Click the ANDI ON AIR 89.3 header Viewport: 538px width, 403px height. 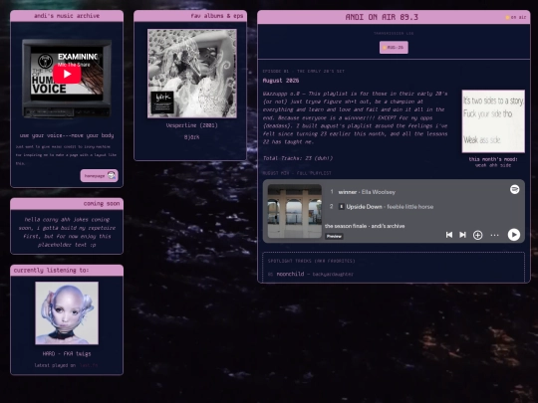click(382, 17)
